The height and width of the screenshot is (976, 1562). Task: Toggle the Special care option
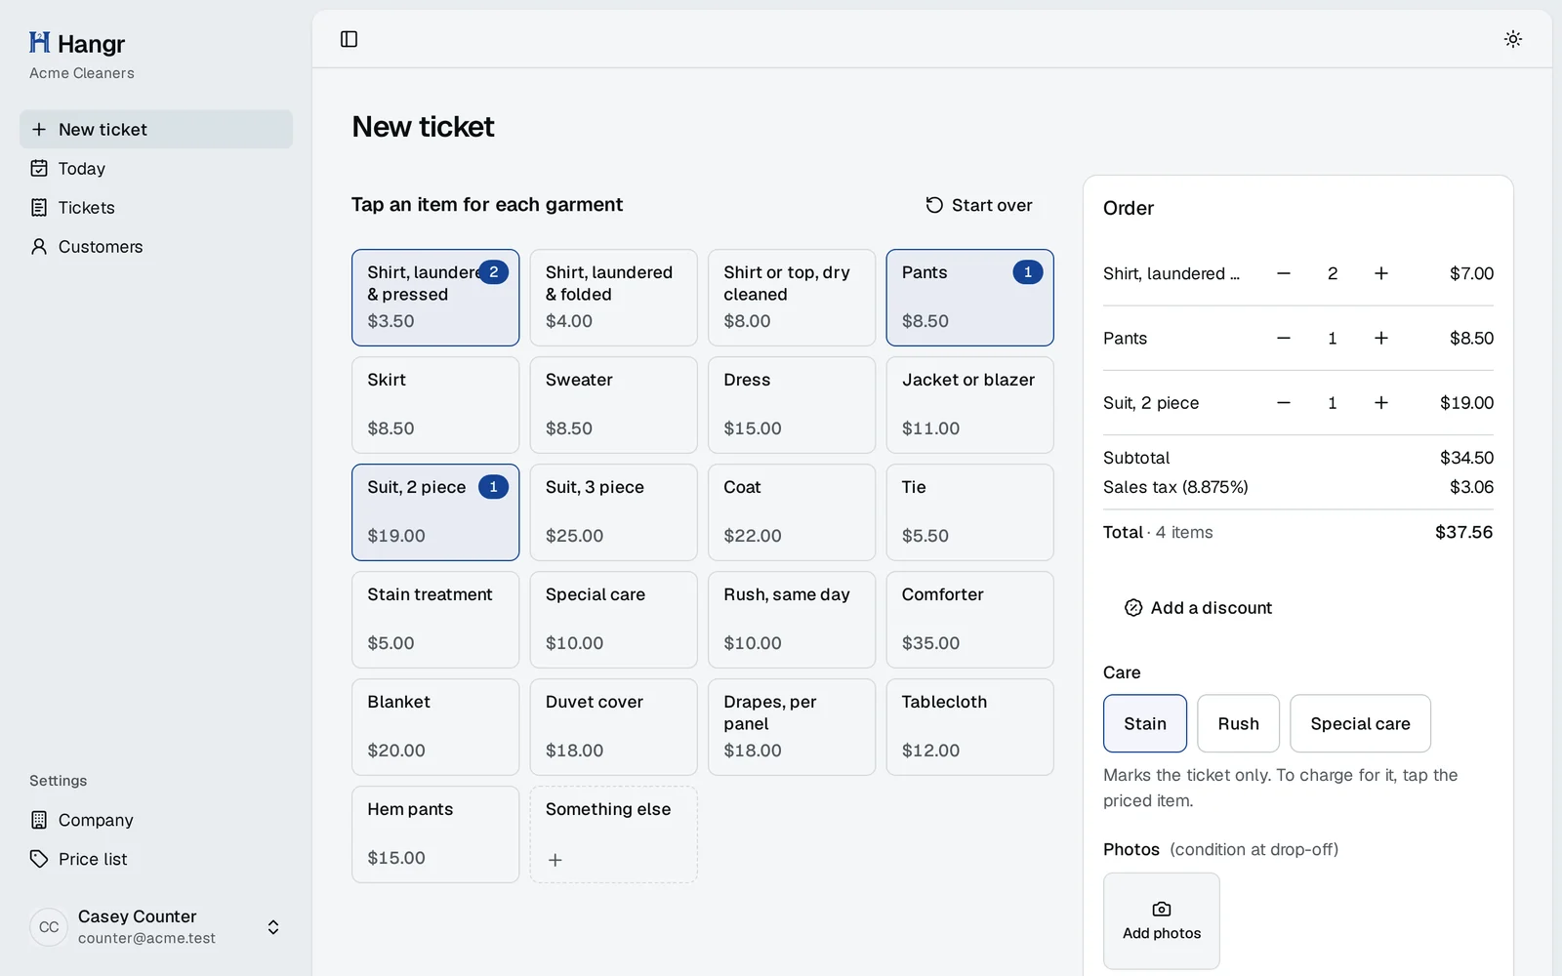tap(1360, 723)
